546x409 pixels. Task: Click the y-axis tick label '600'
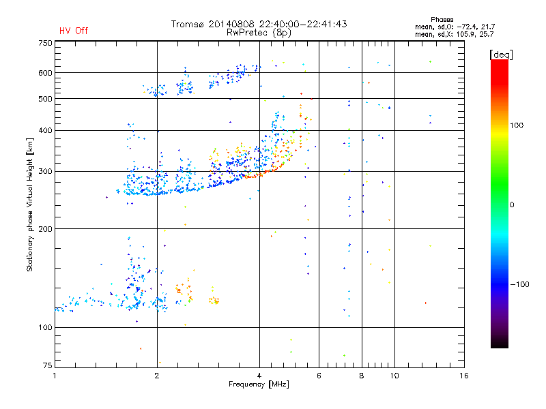click(45, 73)
